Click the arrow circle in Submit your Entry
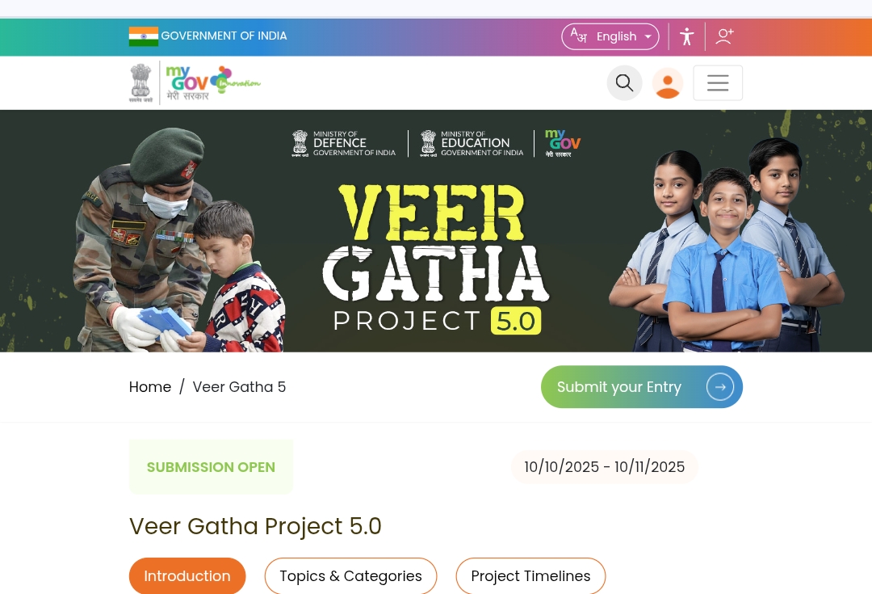The height and width of the screenshot is (594, 872). [719, 387]
